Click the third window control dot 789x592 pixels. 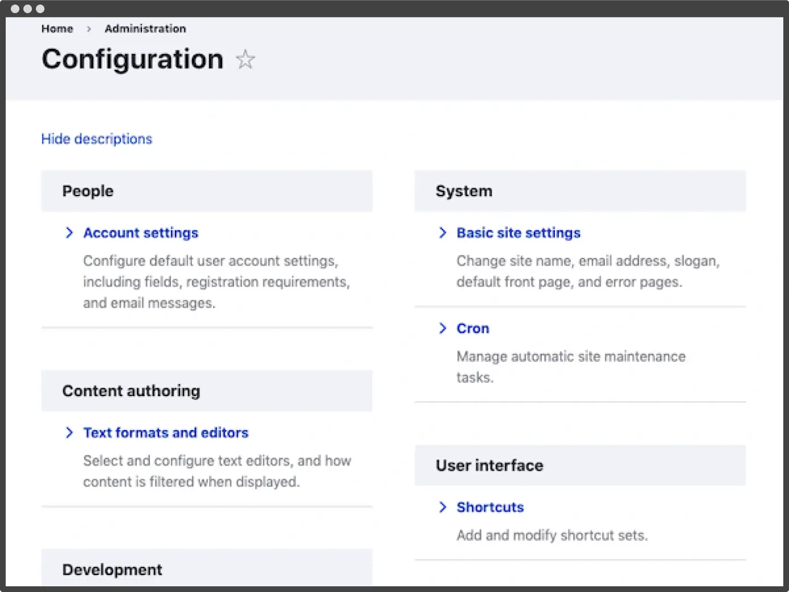(39, 9)
